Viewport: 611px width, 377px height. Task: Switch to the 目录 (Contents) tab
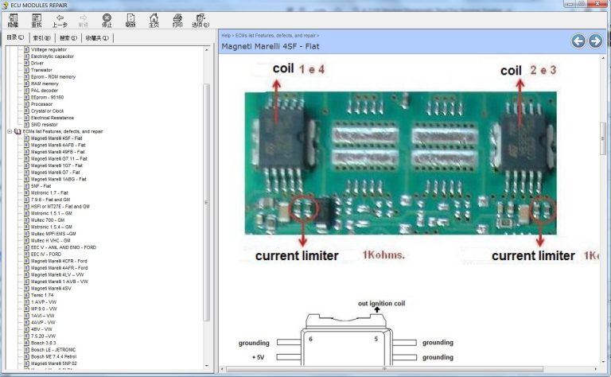pos(15,37)
